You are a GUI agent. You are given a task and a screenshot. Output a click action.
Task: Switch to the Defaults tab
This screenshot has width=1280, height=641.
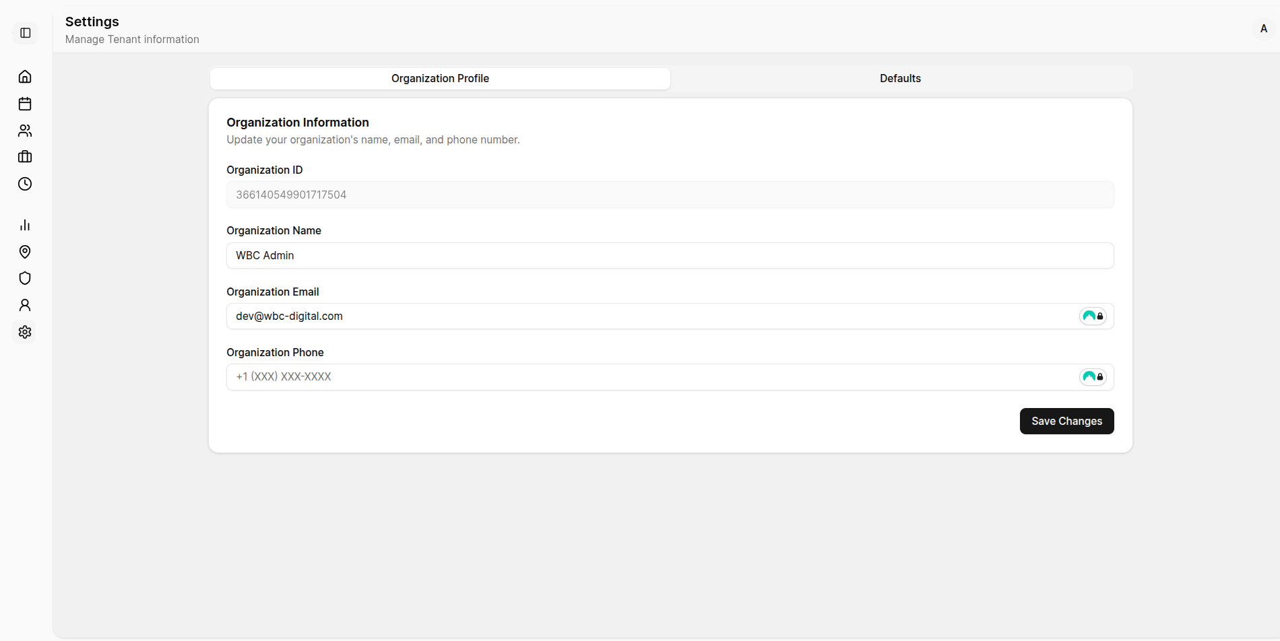(x=900, y=78)
